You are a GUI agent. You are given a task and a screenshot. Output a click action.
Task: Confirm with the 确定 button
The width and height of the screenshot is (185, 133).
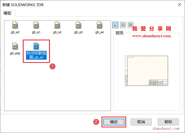[x=114, y=122]
